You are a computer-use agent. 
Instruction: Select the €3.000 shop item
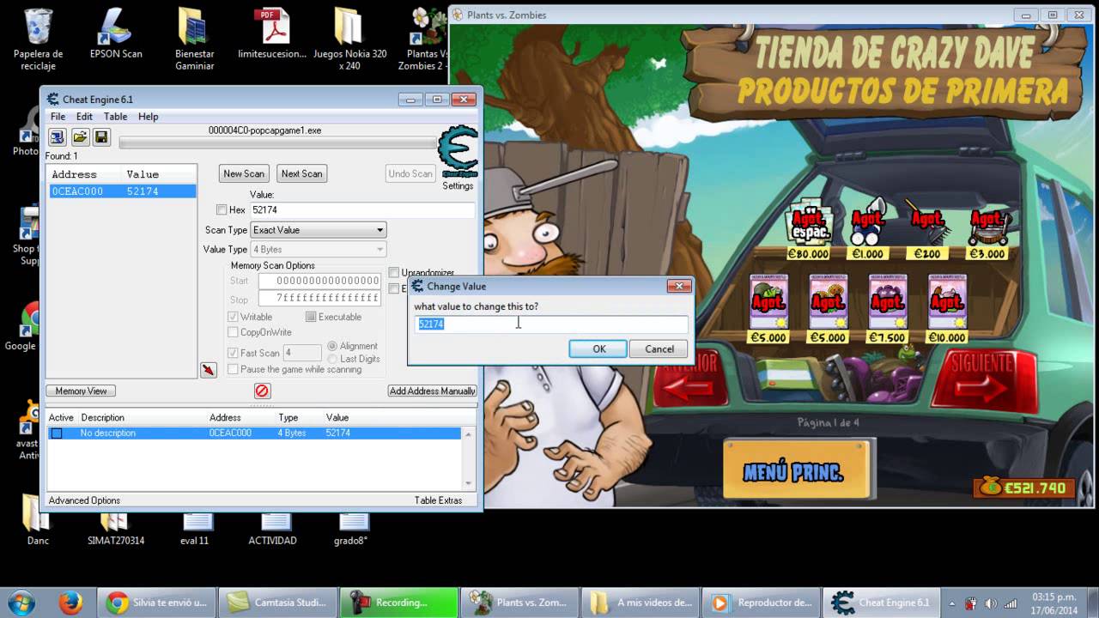tap(987, 230)
